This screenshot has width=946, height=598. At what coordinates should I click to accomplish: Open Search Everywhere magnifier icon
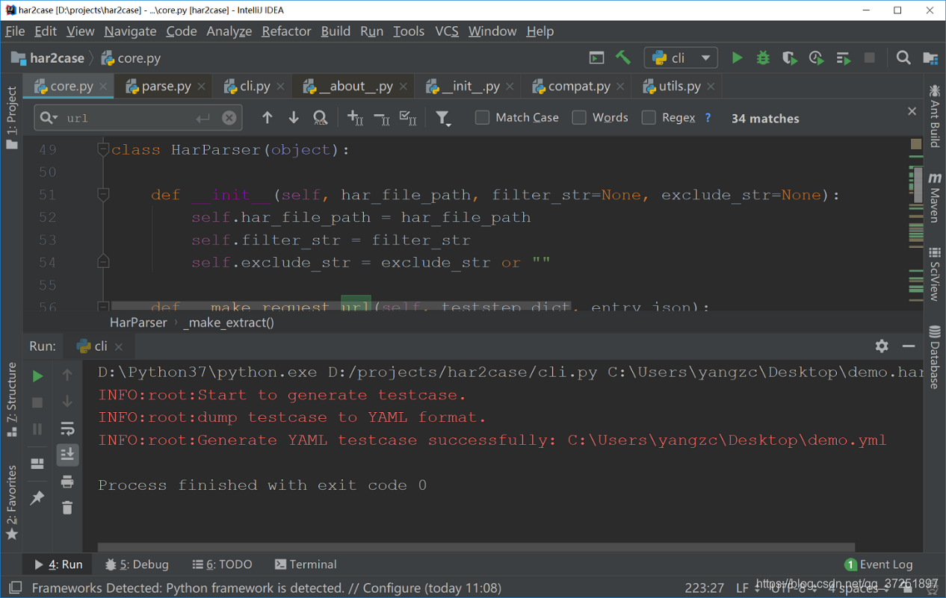(x=903, y=57)
